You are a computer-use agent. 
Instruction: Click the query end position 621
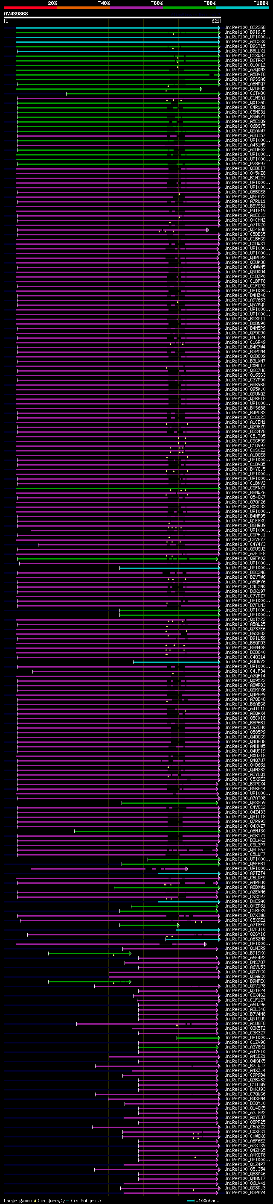point(215,21)
